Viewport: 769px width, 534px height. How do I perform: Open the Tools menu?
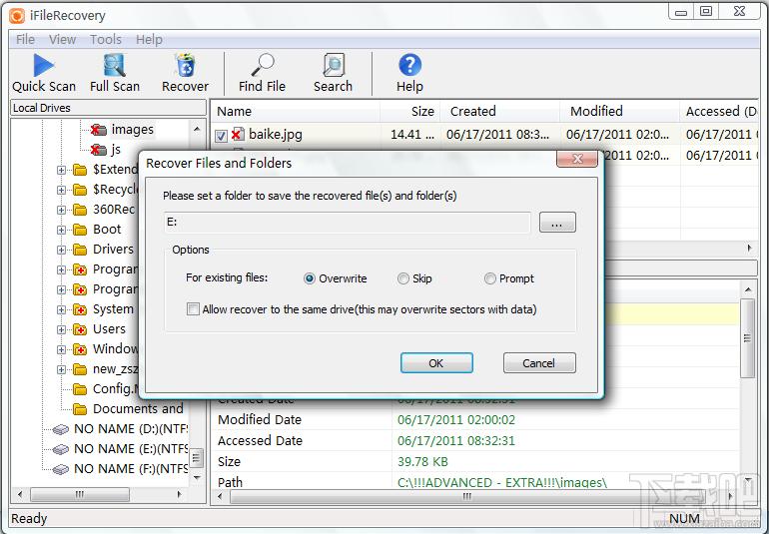(x=106, y=39)
